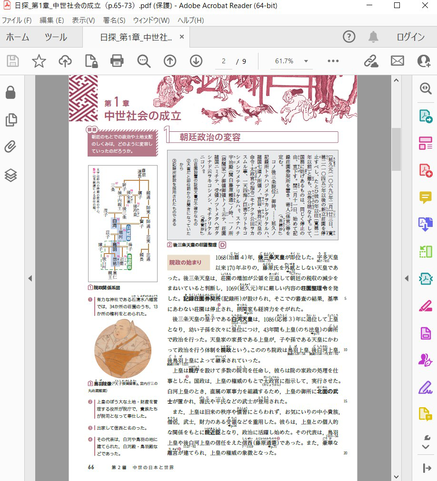Expand more tools ellipsis menu
The height and width of the screenshot is (481, 437).
[x=333, y=61]
